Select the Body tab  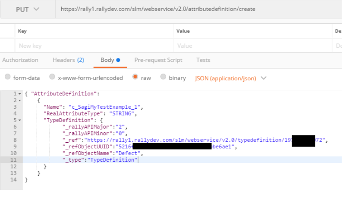click(x=110, y=60)
